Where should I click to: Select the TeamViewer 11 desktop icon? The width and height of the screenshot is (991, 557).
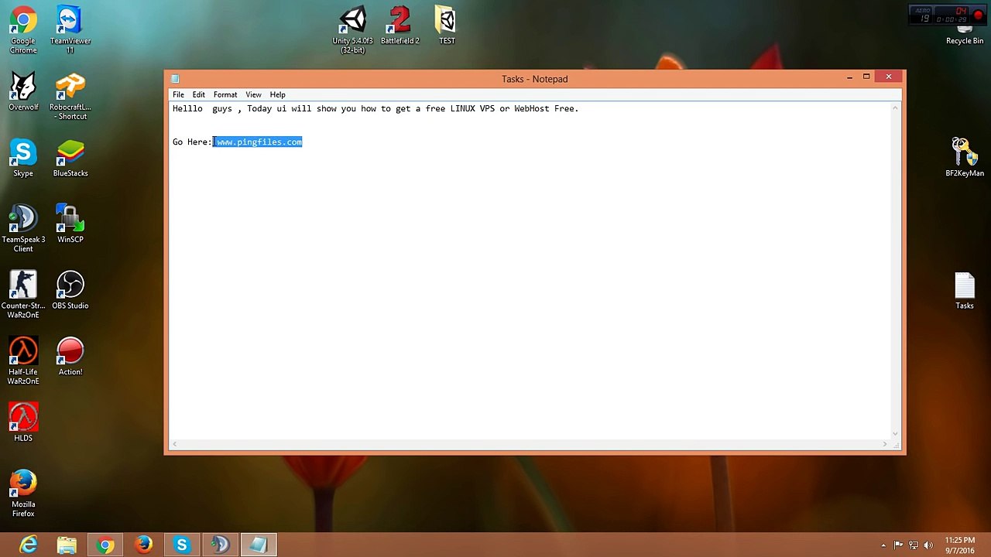[x=70, y=30]
